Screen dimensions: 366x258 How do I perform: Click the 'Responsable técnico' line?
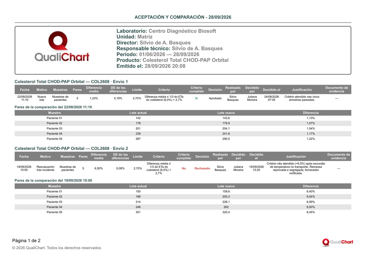pyautogui.click(x=170, y=48)
